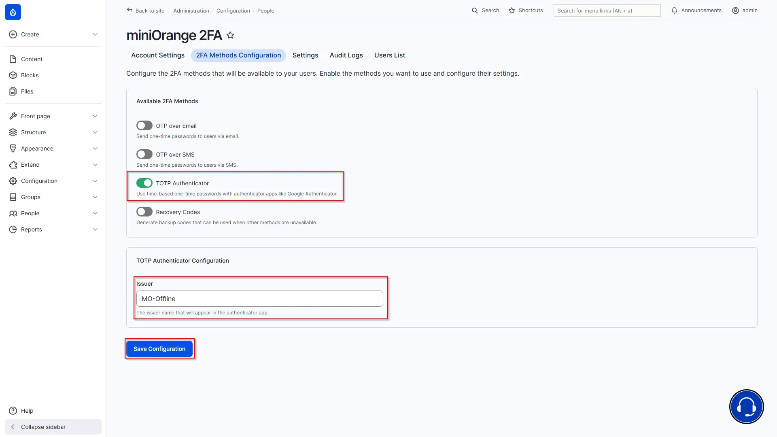777x437 pixels.
Task: Click the Reports pie chart icon
Action: tap(13, 229)
